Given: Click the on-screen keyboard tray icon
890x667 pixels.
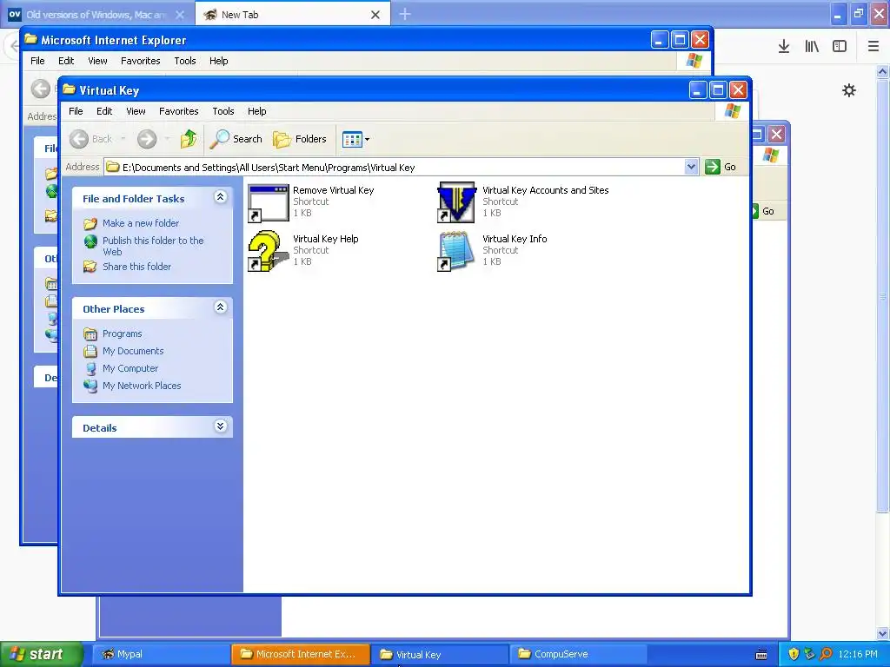Looking at the screenshot, I should (761, 655).
